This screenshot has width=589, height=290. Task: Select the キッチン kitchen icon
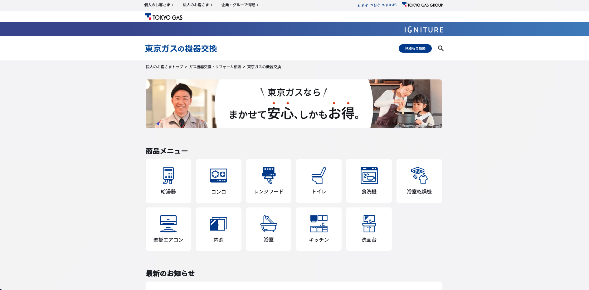tap(319, 224)
